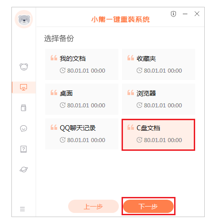Close the 小熊一键重装系统 window

tap(197, 14)
